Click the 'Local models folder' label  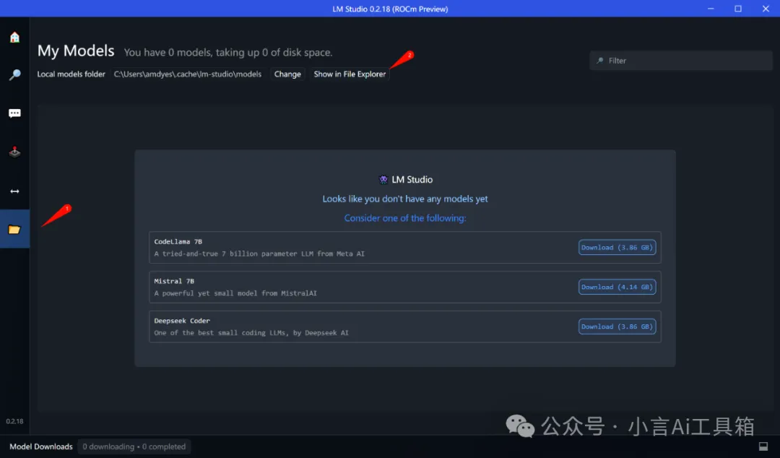(71, 74)
